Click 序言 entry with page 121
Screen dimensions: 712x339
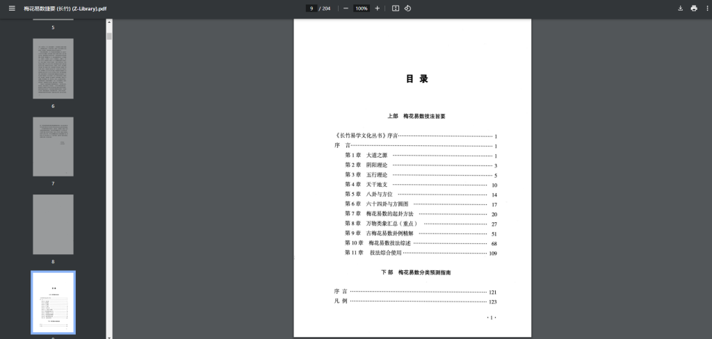(x=416, y=292)
